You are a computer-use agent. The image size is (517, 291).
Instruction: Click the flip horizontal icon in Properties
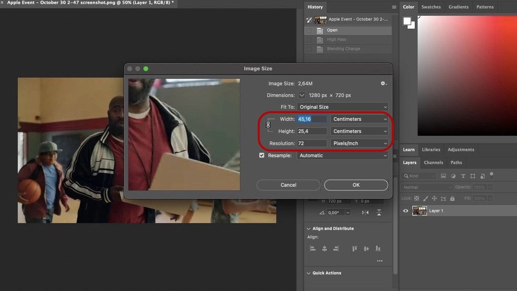365,213
